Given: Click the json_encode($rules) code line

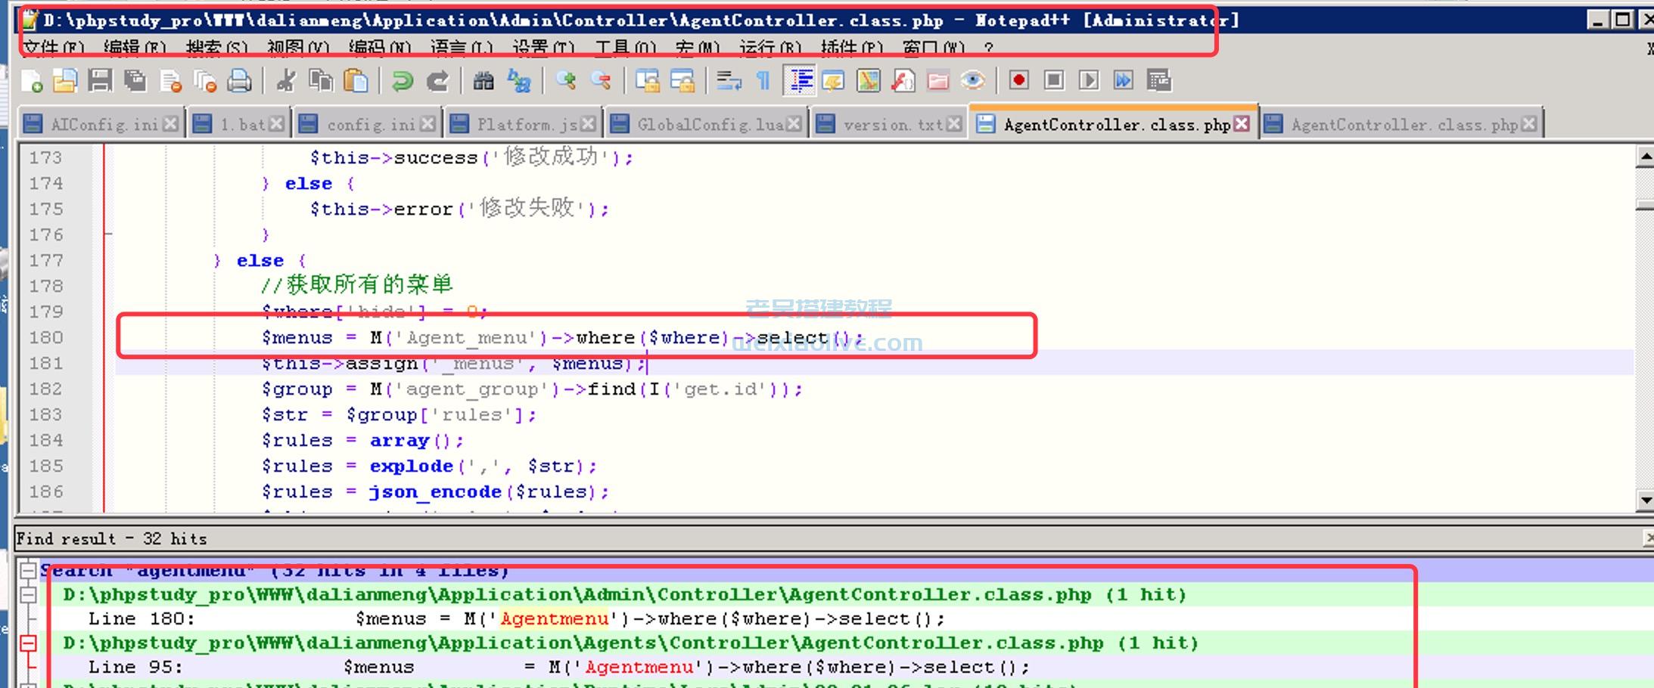Looking at the screenshot, I should click(435, 491).
